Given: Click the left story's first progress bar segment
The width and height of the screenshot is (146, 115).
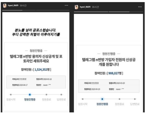Looking at the screenshot, I should click(x=12, y=10).
